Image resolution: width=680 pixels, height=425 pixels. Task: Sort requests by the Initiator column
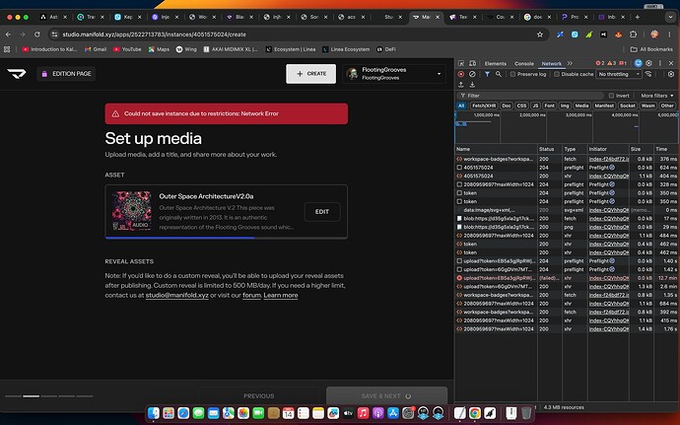(608, 149)
